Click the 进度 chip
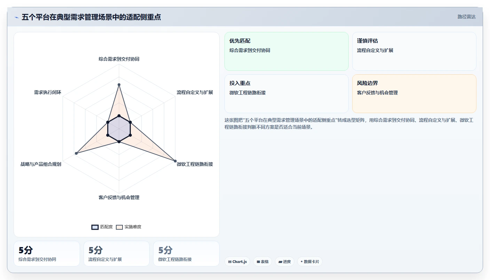The height and width of the screenshot is (280, 490). (x=285, y=262)
